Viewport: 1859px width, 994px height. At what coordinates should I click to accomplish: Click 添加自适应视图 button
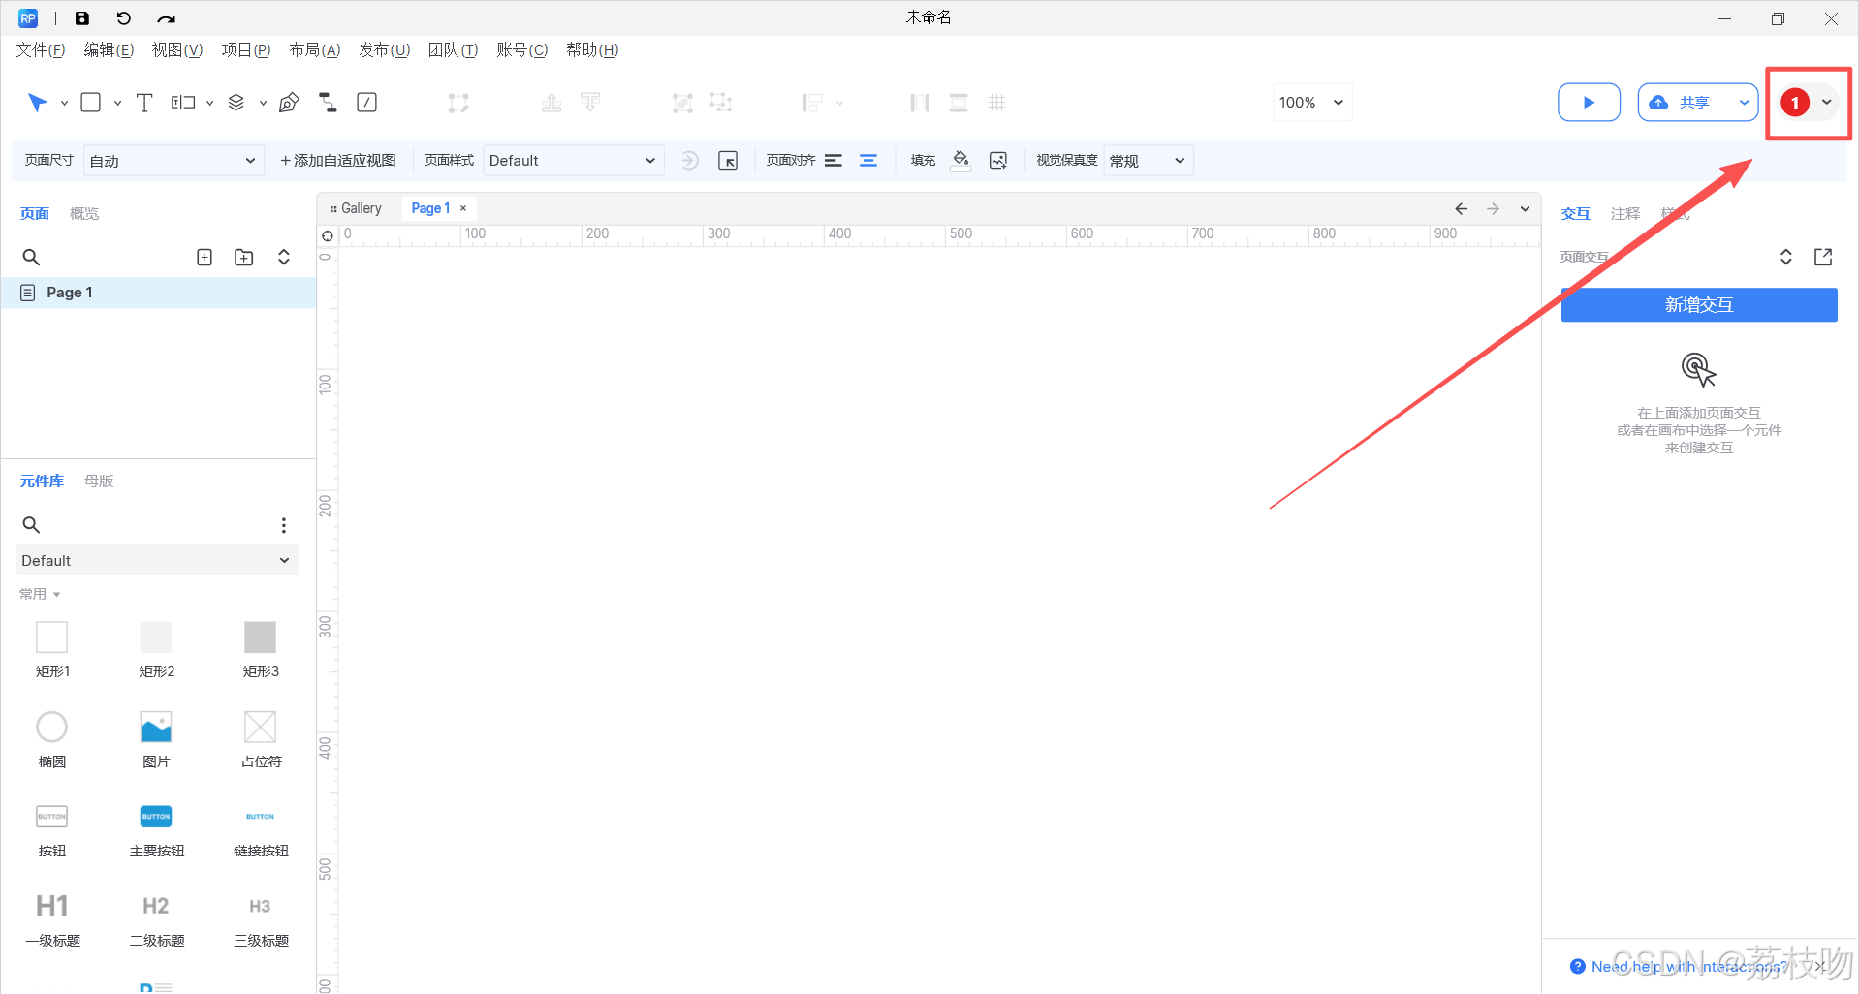(x=338, y=161)
